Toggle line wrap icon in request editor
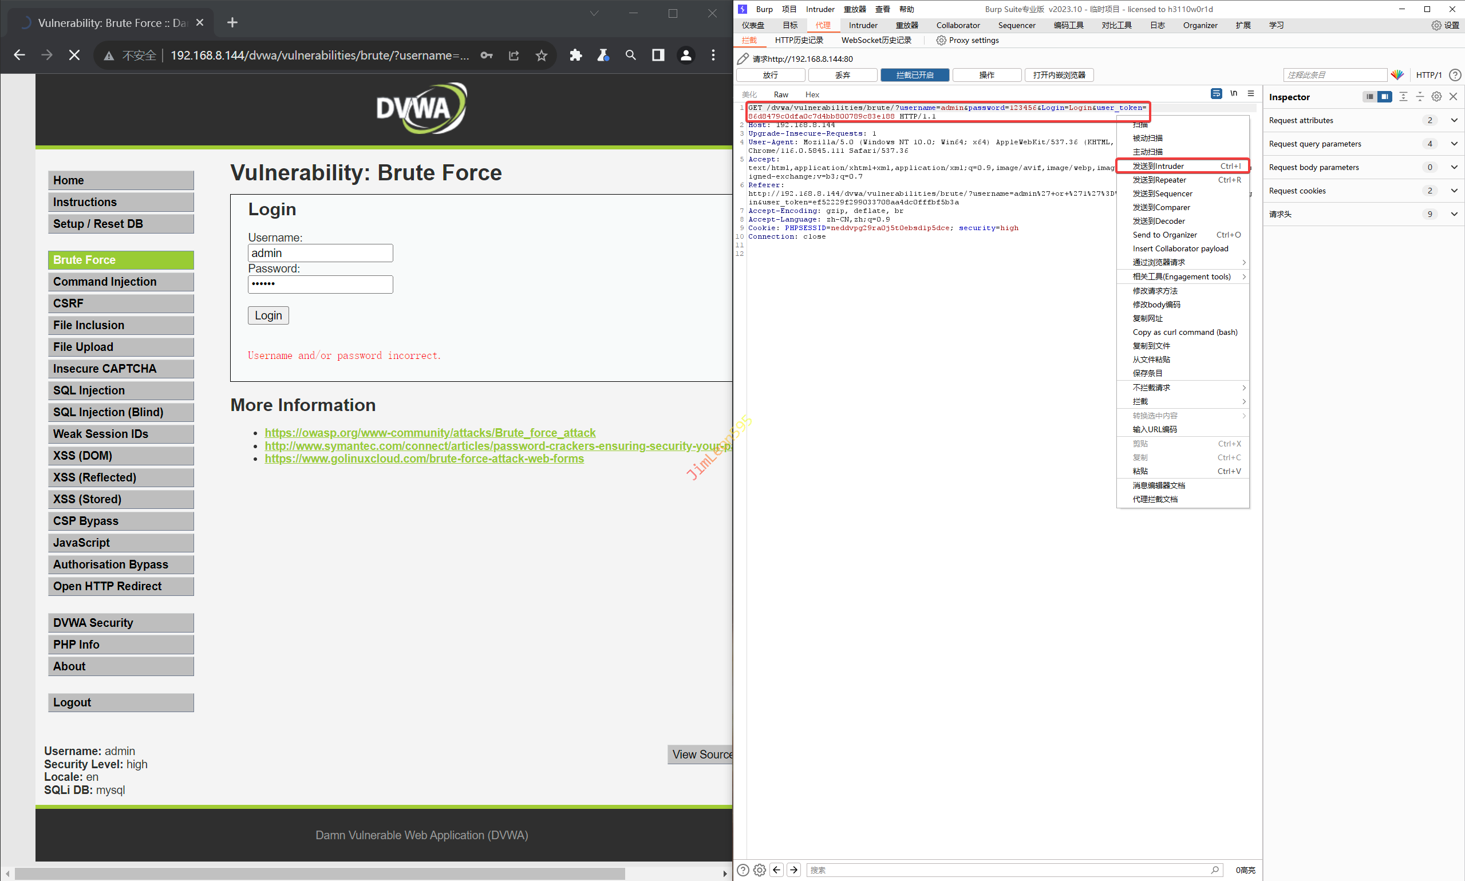This screenshot has width=1465, height=881. (1216, 94)
